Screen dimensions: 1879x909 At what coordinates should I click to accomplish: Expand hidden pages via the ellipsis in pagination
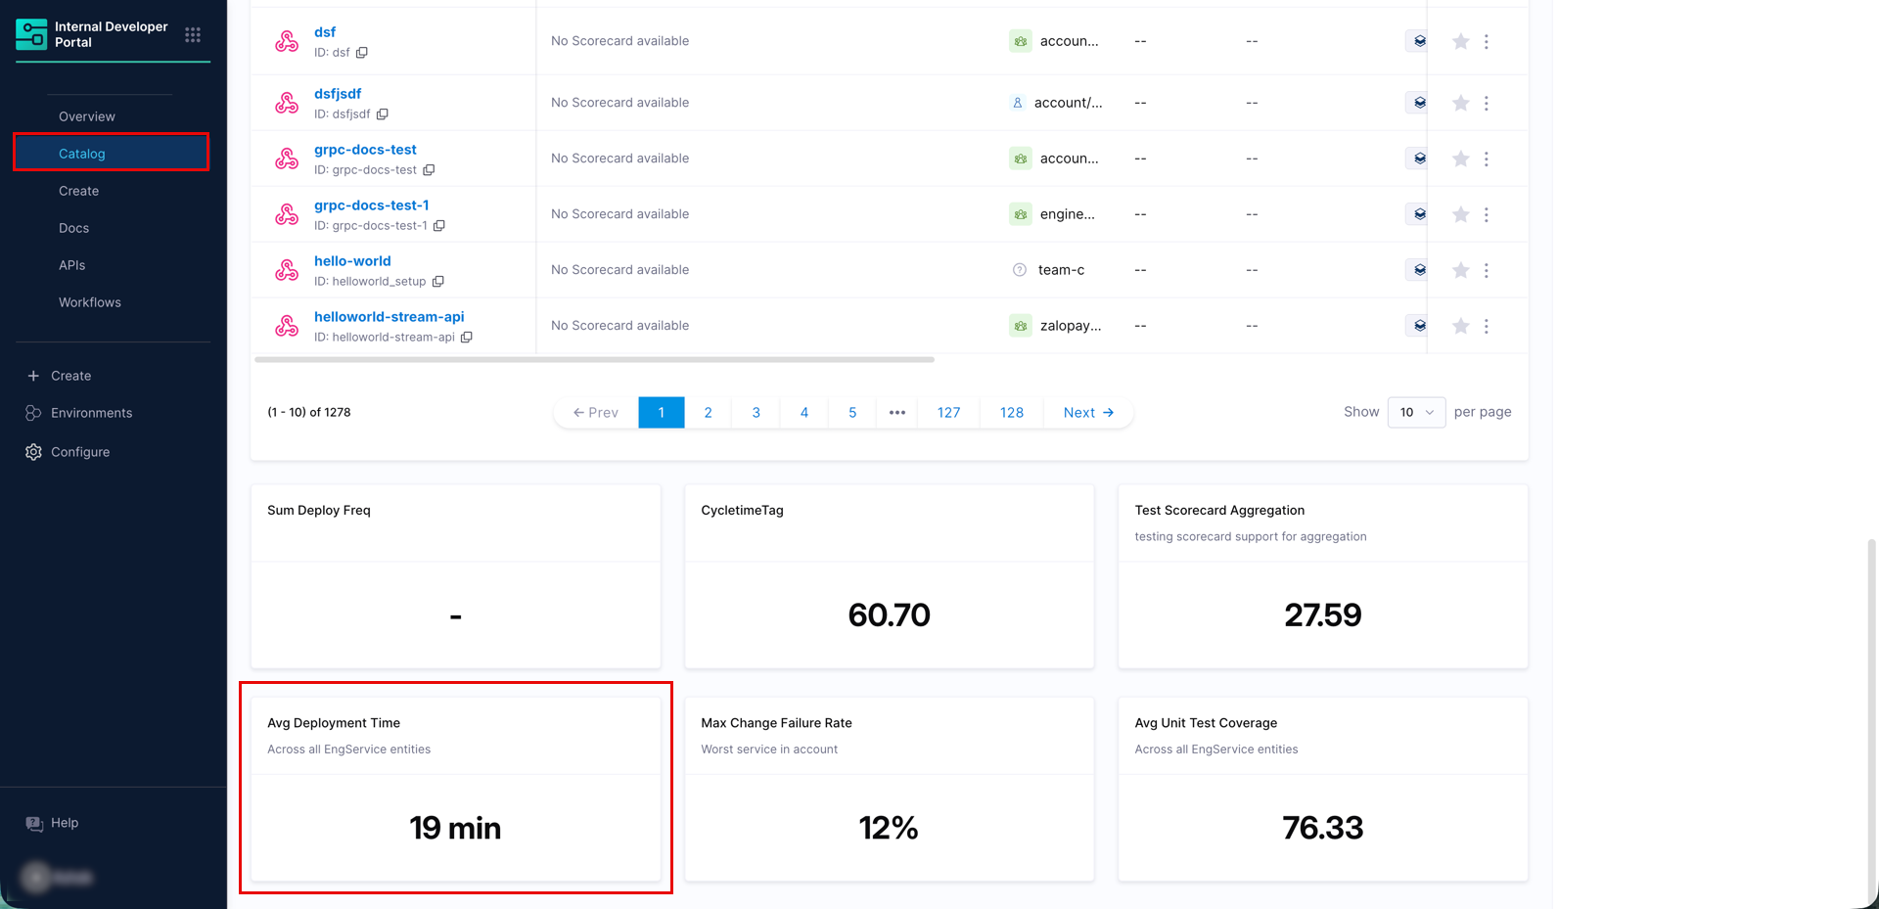pos(897,412)
